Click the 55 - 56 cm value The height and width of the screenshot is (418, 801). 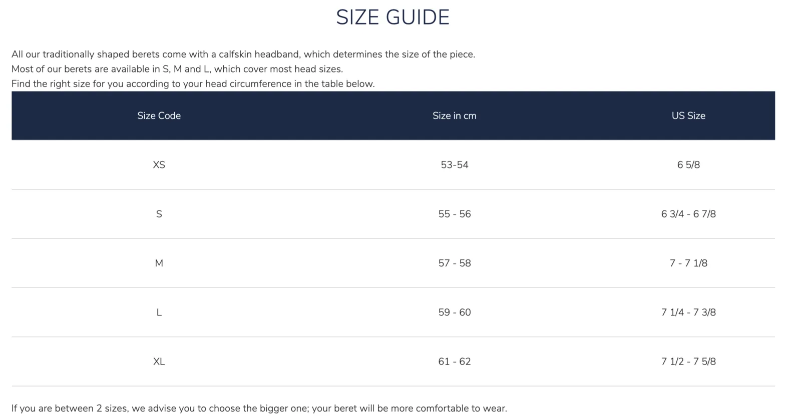pos(455,214)
